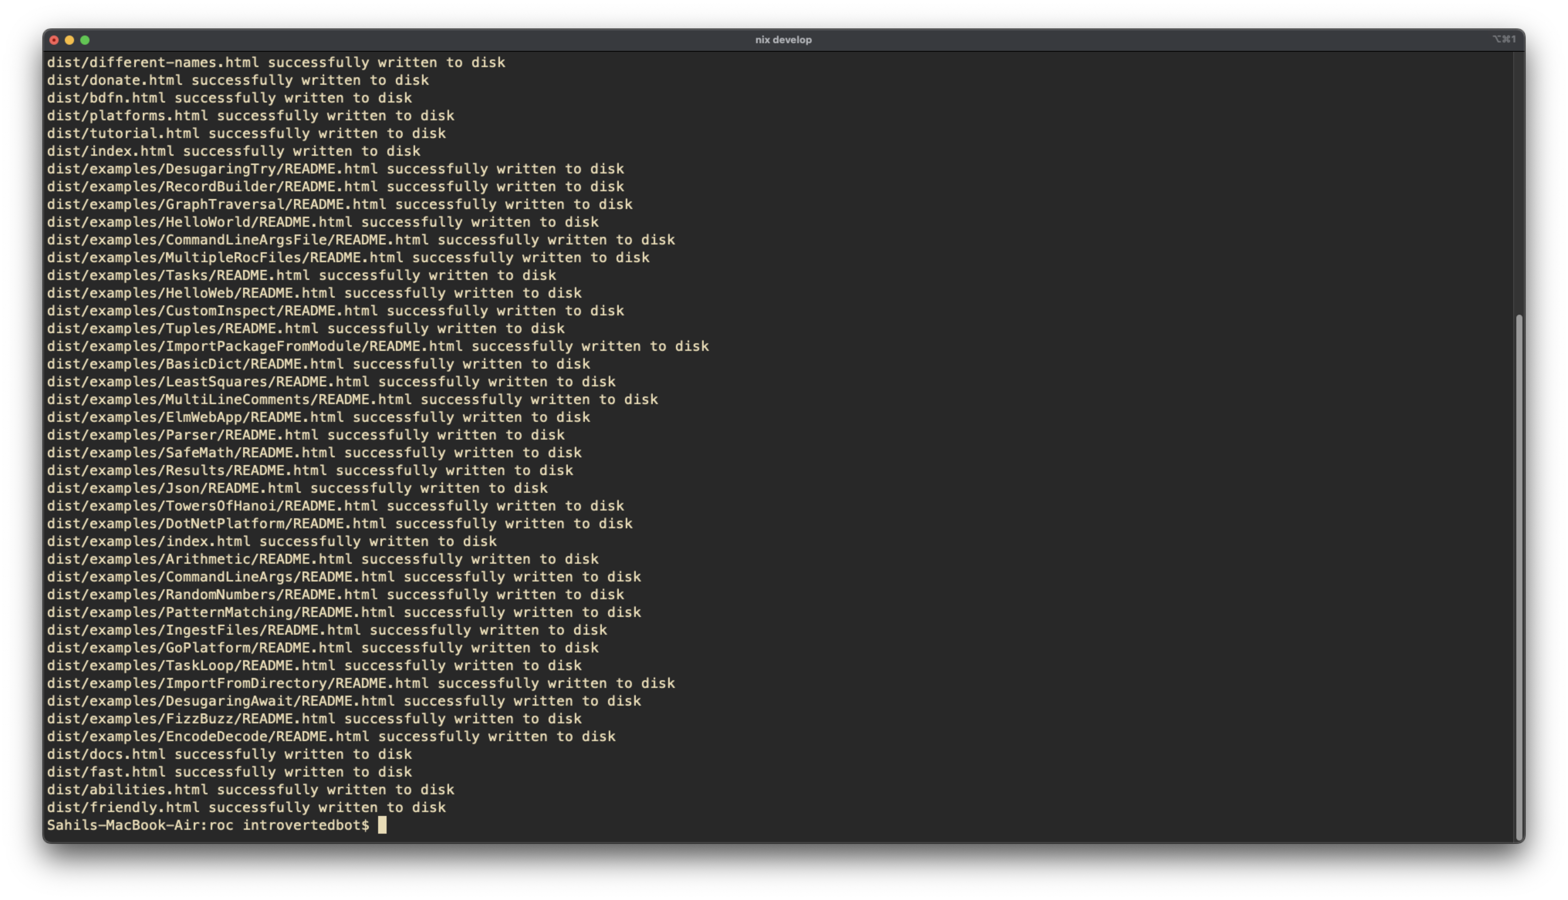Viewport: 1568px width, 900px height.
Task: Click the 'dist/different-names.html' output line
Action: (x=276, y=62)
